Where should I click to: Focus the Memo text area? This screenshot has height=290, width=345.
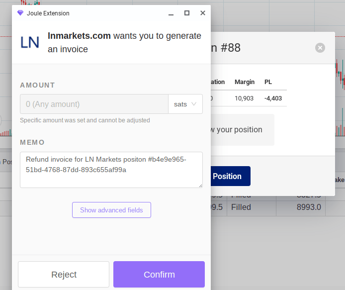tap(111, 170)
